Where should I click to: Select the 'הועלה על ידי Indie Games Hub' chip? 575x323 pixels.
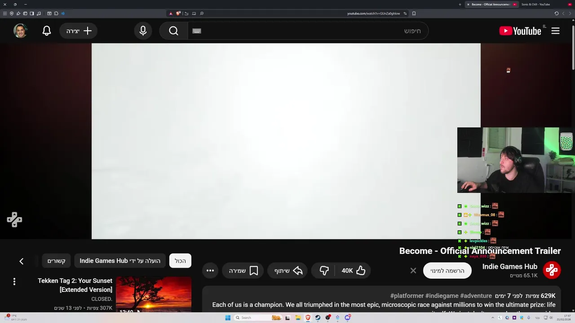[120, 261]
